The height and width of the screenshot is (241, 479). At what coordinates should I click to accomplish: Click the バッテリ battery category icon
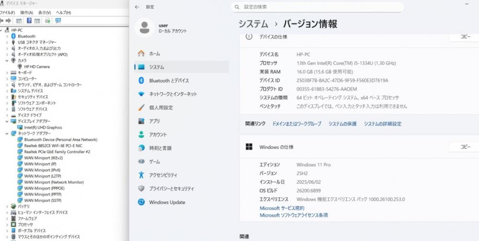coord(13,206)
